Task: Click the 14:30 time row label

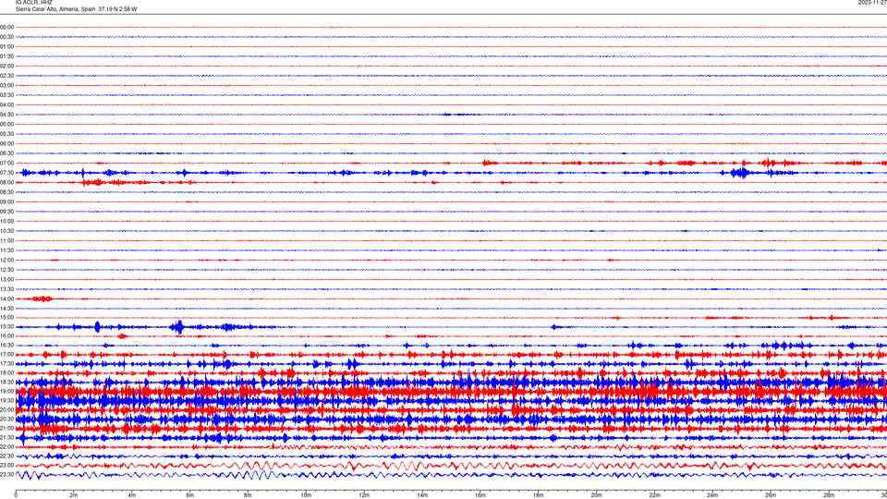Action: coord(6,309)
